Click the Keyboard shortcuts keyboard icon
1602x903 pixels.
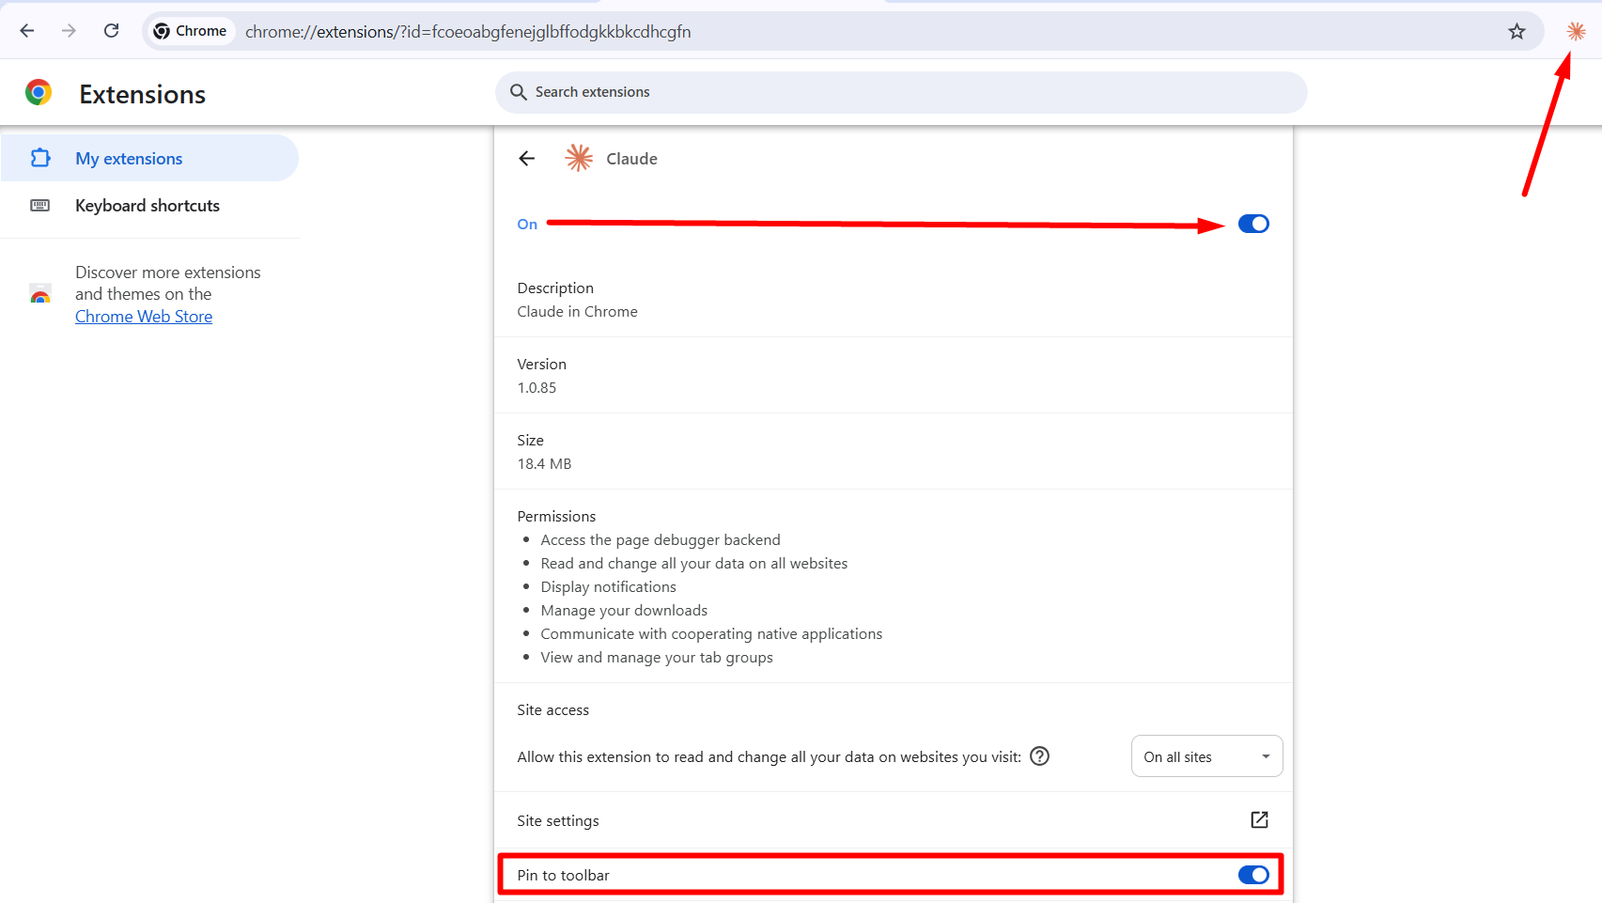click(40, 205)
